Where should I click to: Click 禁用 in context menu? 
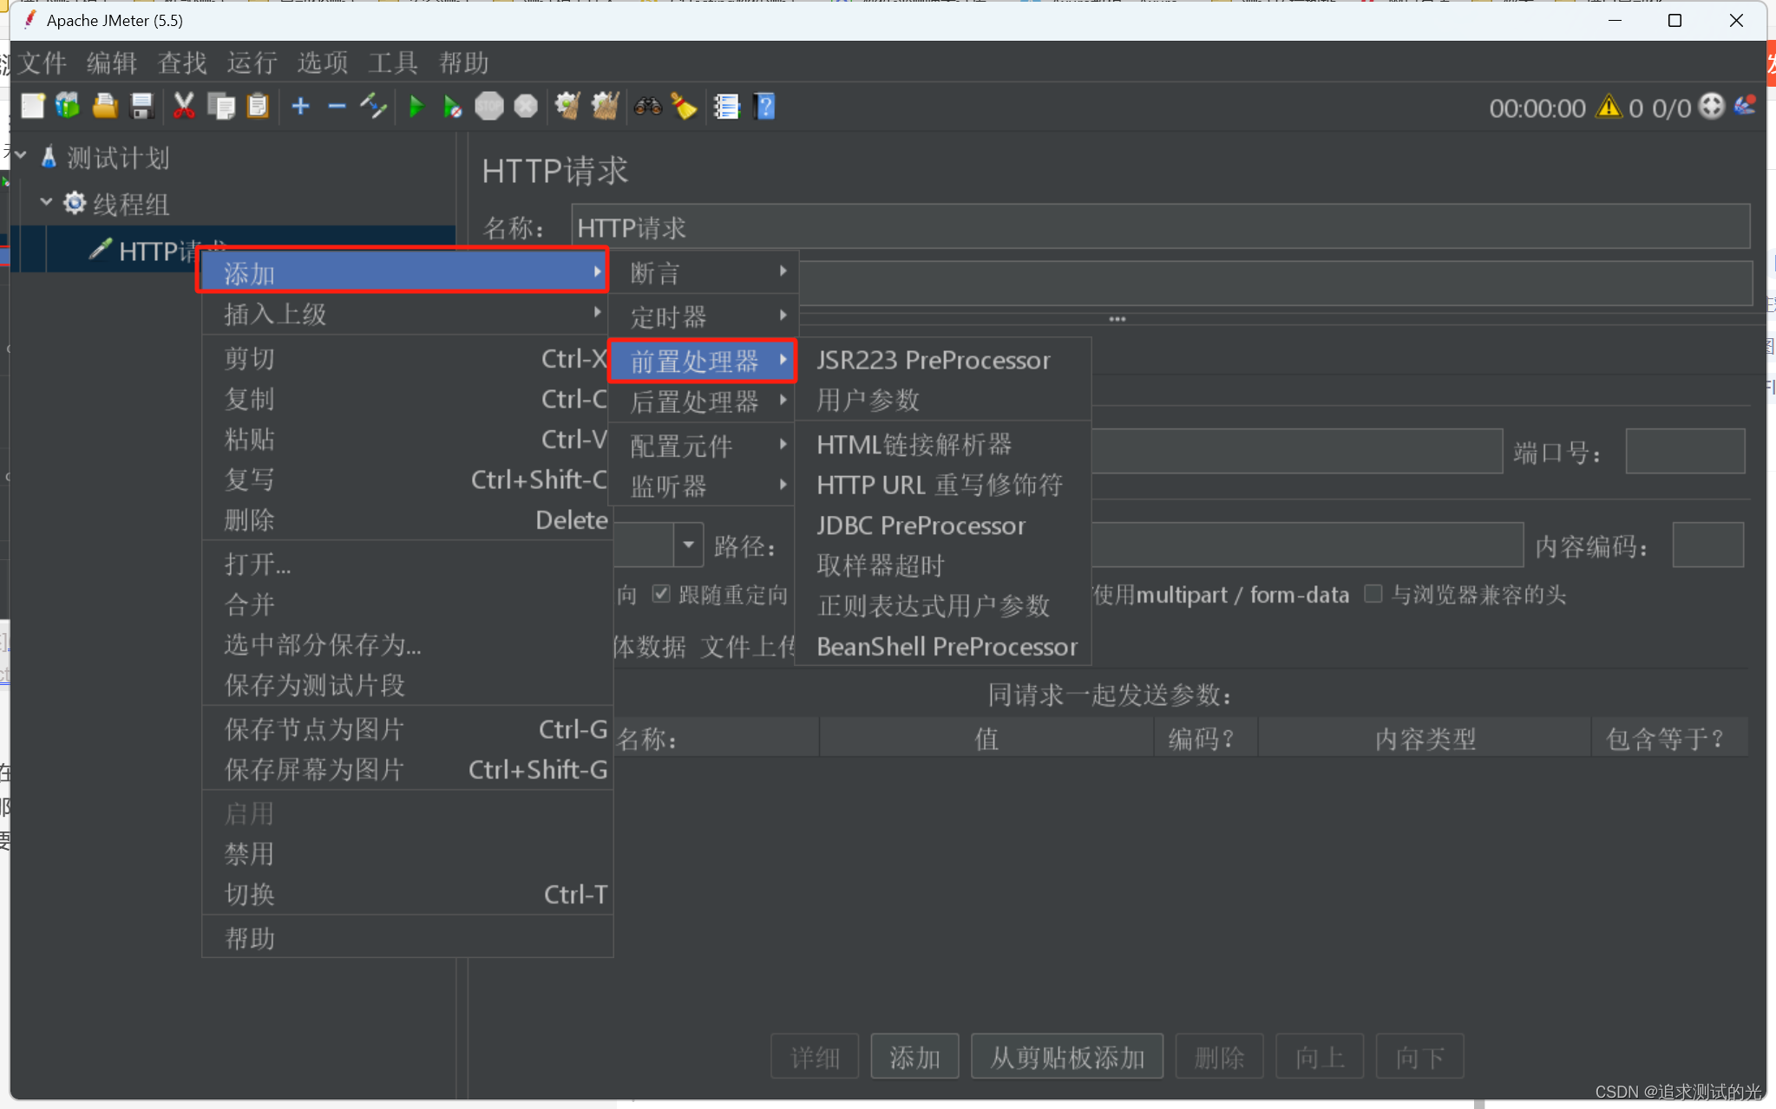(407, 853)
